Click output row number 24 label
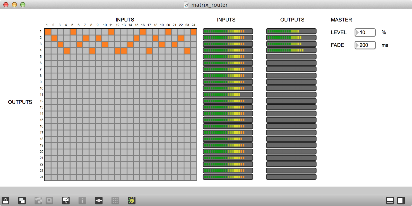 41,177
